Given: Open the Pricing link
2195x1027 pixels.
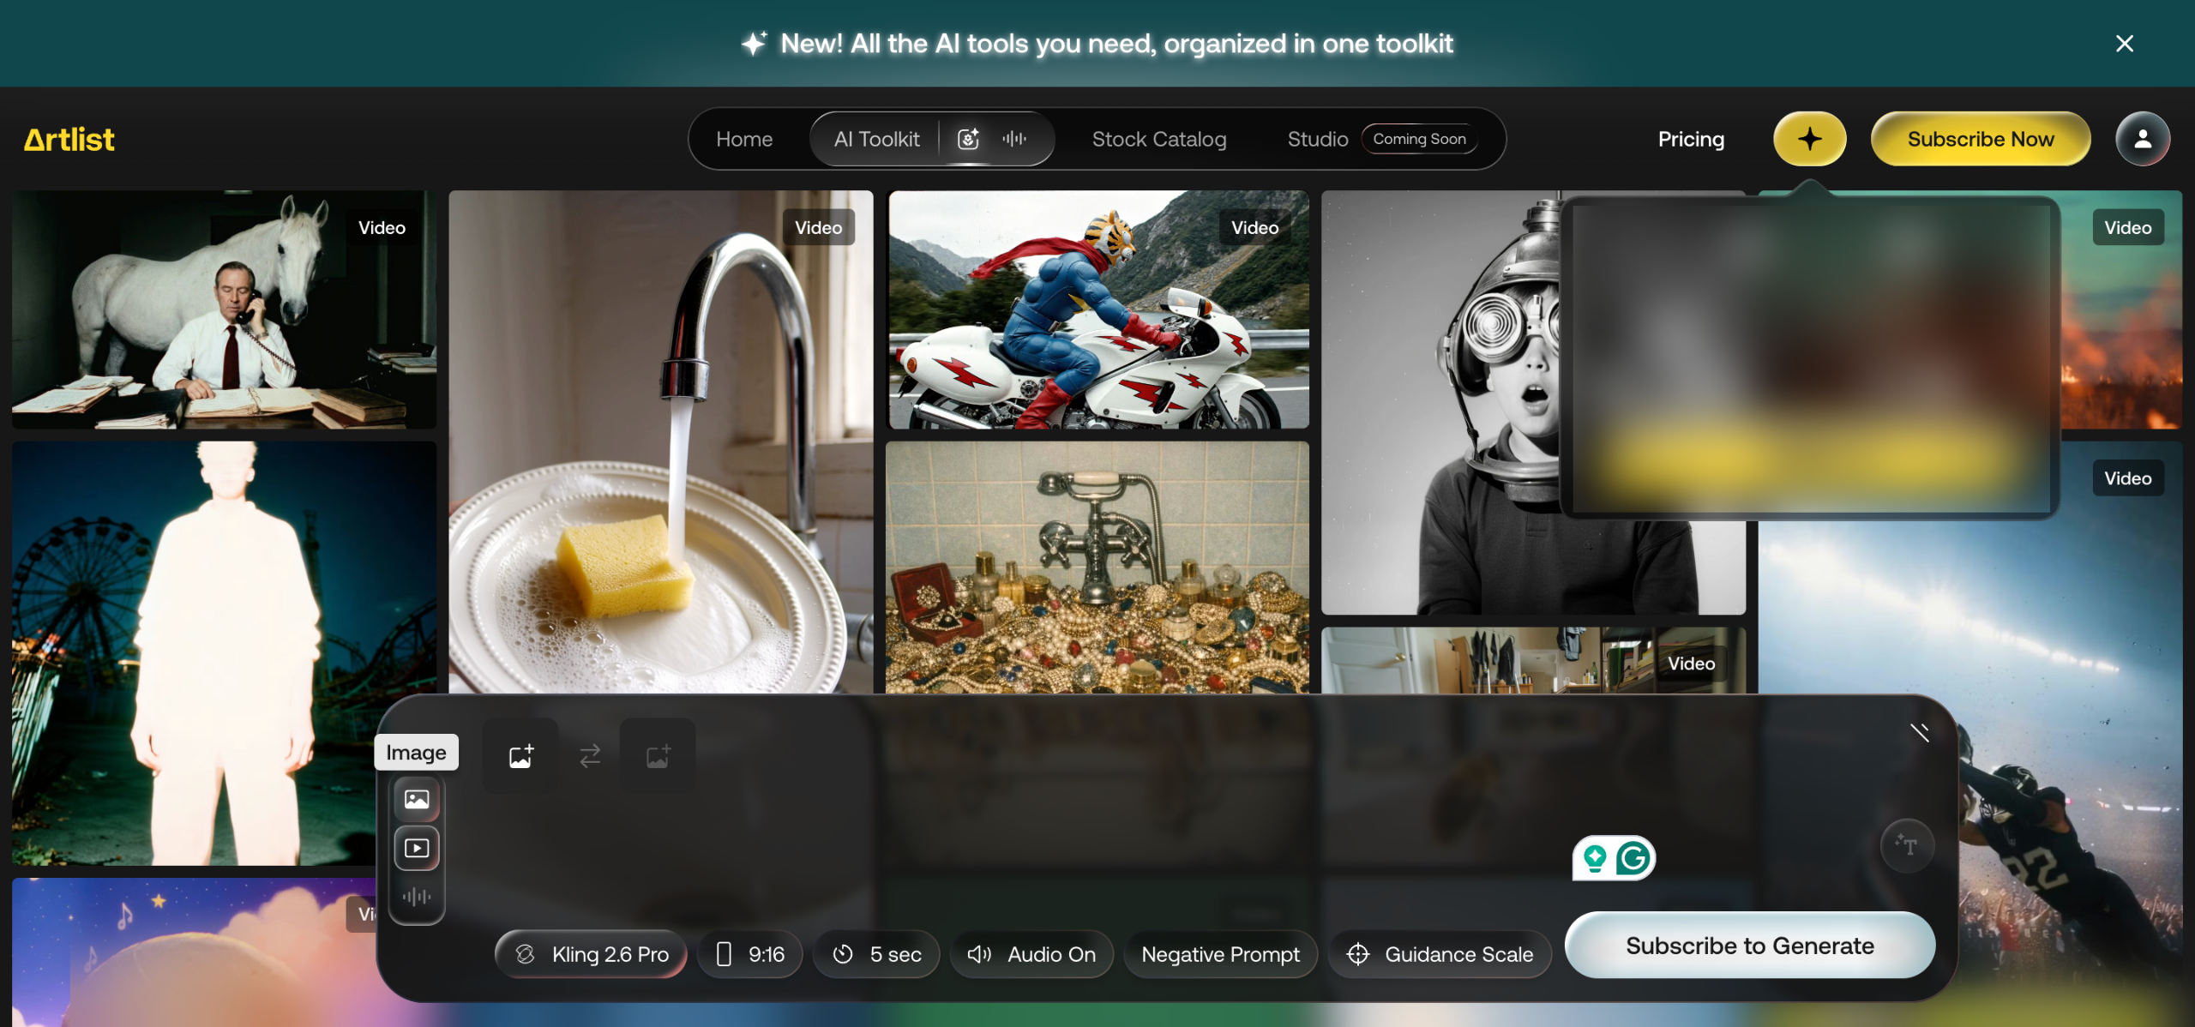Looking at the screenshot, I should [1690, 139].
